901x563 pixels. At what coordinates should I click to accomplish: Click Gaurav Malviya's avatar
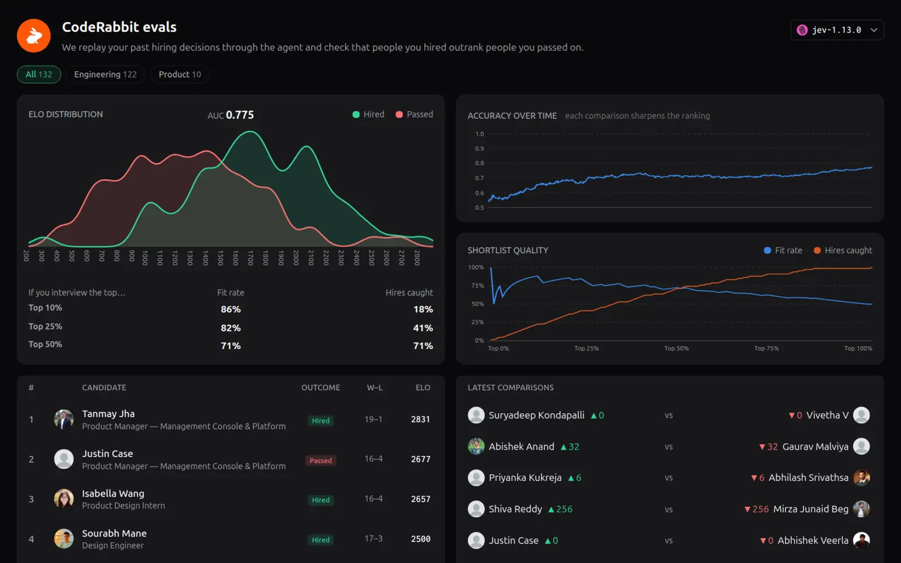862,446
